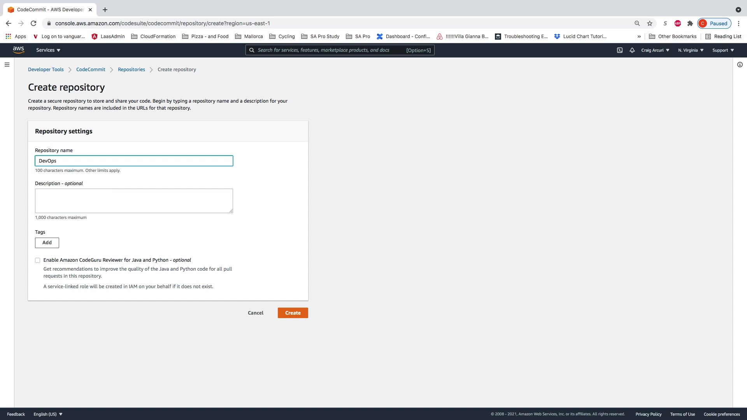Click the AdBlock Plus extension icon
This screenshot has height=420, width=747.
click(678, 23)
